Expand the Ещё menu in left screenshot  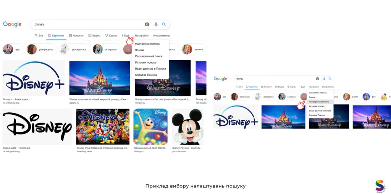point(126,35)
